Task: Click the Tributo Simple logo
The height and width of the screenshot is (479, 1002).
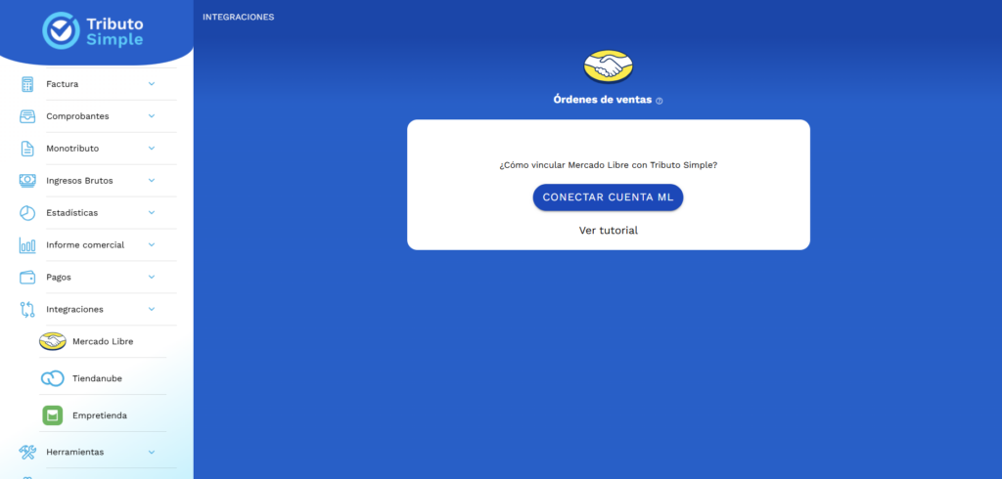Action: point(93,30)
